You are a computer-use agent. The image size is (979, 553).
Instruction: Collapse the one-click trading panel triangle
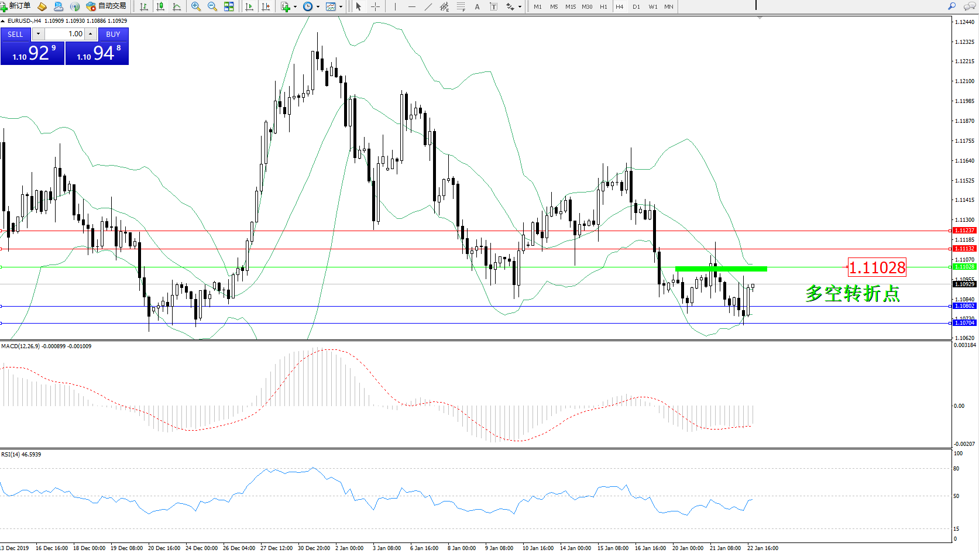(3, 21)
